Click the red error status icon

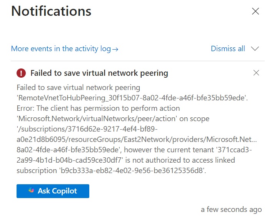point(21,73)
